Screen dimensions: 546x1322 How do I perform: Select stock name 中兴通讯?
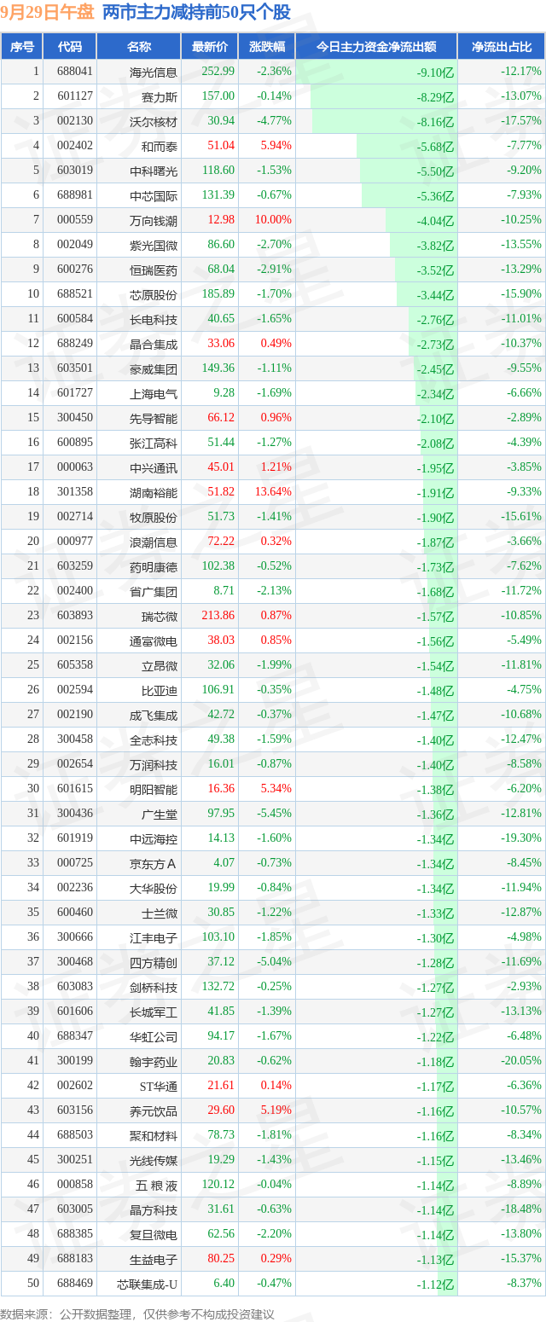154,467
